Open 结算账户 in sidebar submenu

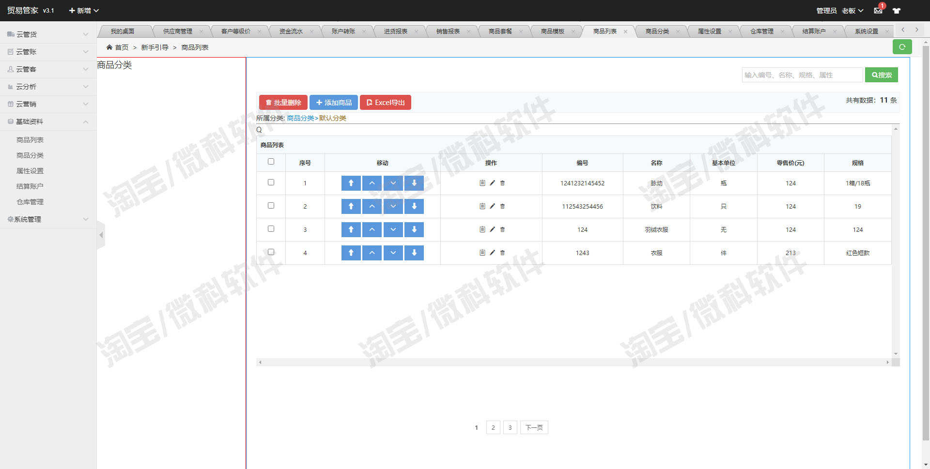point(30,186)
